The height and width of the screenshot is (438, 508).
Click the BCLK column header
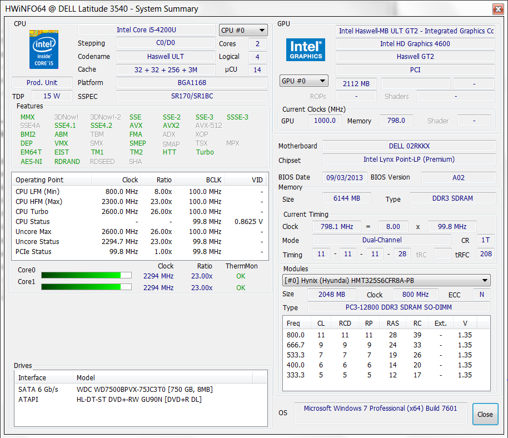(199, 180)
